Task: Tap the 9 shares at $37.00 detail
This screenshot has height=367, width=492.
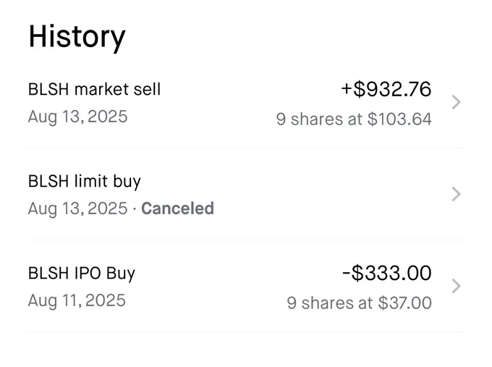Action: 360,303
